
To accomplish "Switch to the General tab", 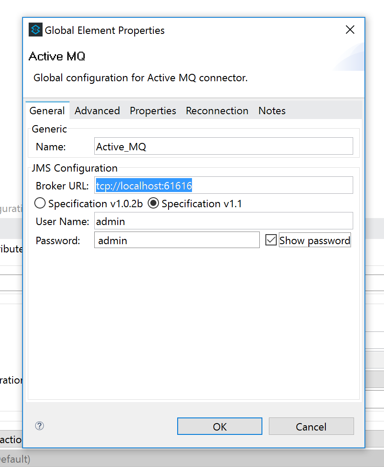I will tap(47, 111).
